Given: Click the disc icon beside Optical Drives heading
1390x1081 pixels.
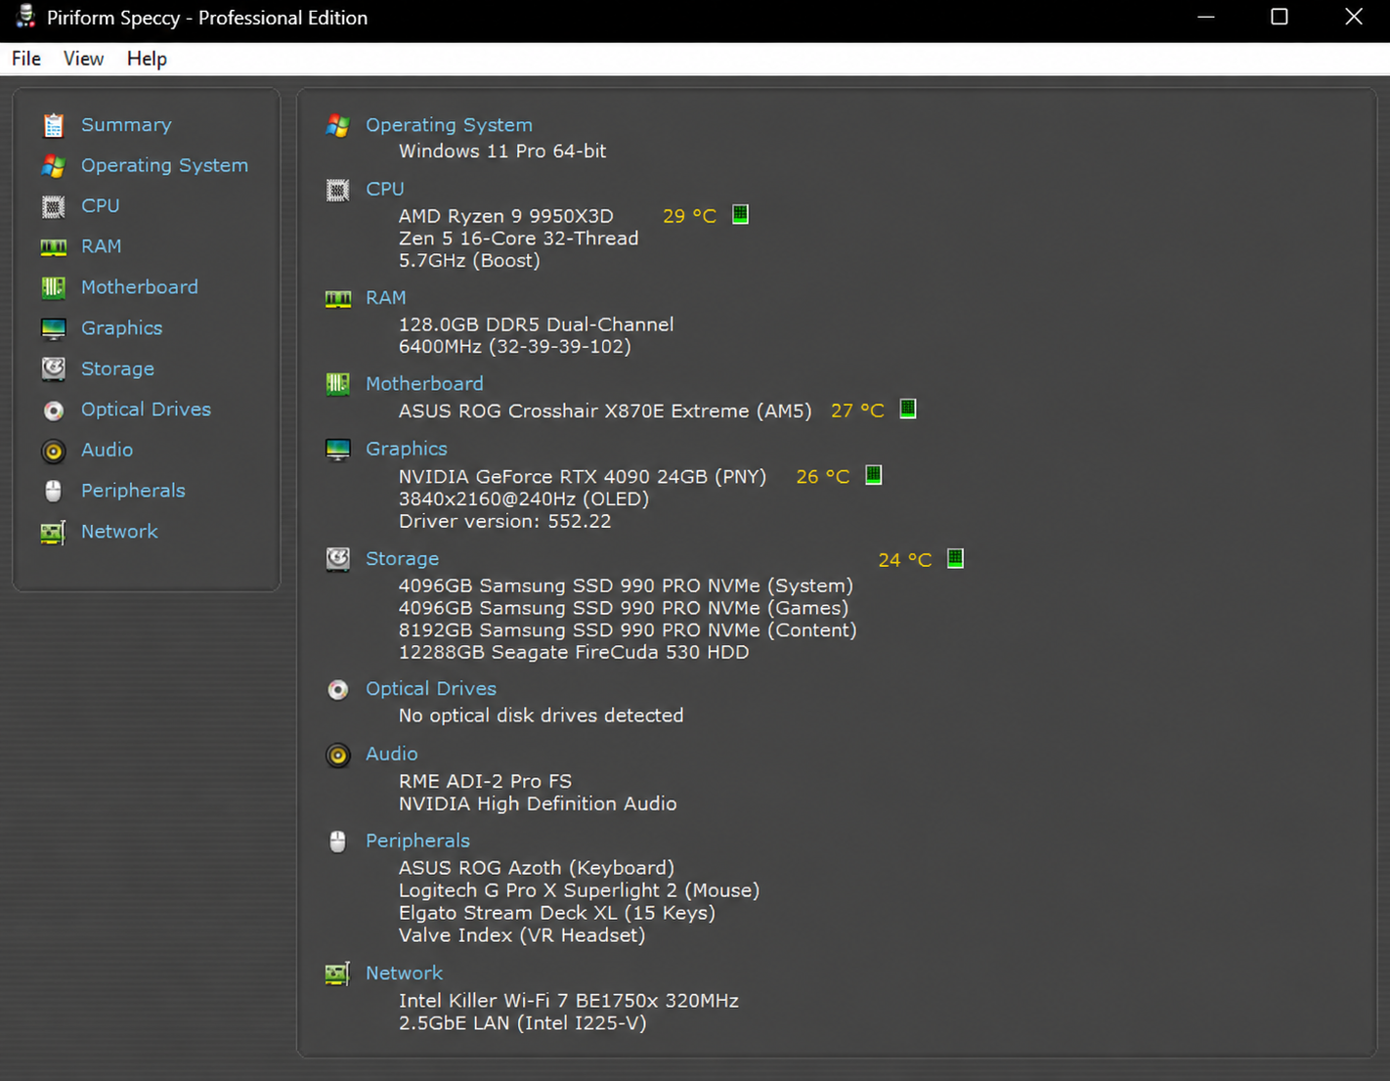Looking at the screenshot, I should pyautogui.click(x=338, y=690).
